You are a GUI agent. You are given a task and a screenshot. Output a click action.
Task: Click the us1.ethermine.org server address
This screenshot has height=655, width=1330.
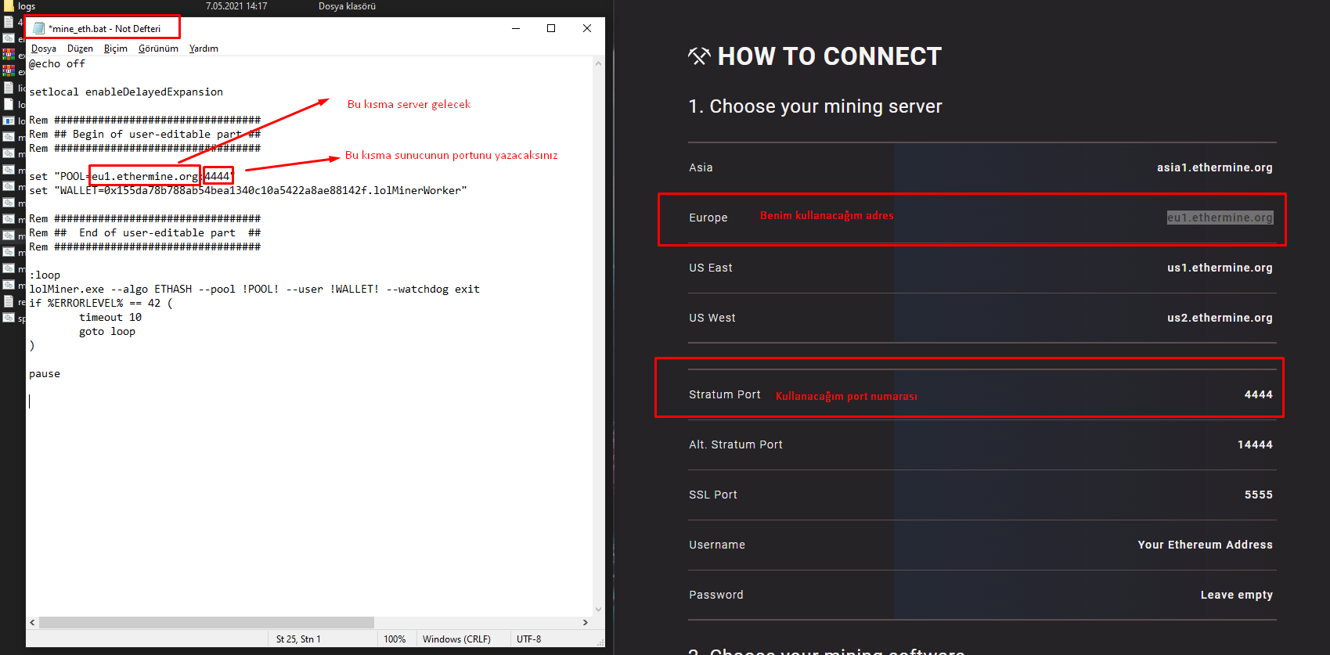1220,268
